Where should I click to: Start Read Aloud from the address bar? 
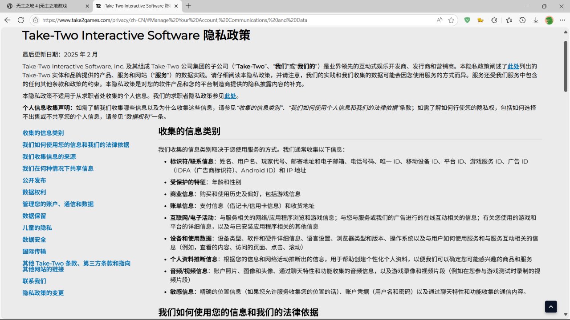(x=440, y=20)
